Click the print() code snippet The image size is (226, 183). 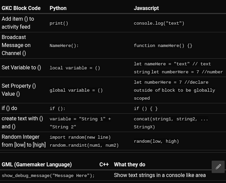pyautogui.click(x=59, y=23)
